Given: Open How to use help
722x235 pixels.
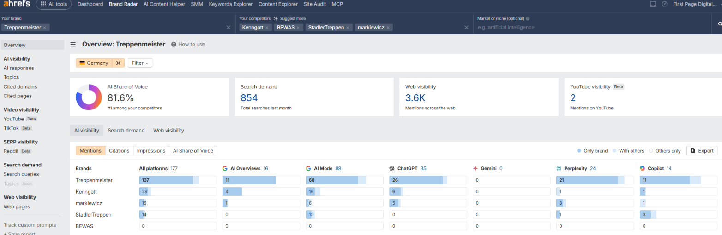Looking at the screenshot, I should [188, 45].
